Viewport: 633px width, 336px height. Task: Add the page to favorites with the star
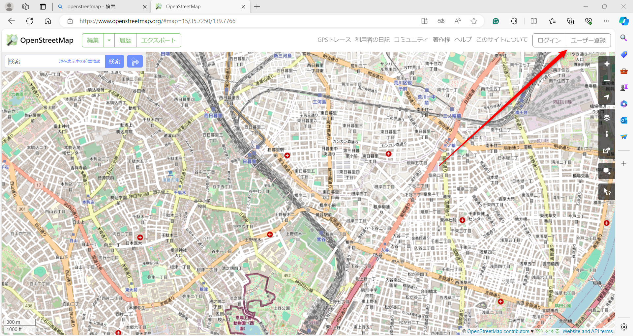[x=474, y=21]
